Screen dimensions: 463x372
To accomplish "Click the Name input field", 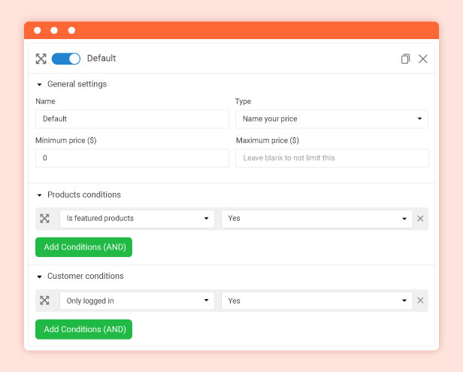I will (132, 119).
